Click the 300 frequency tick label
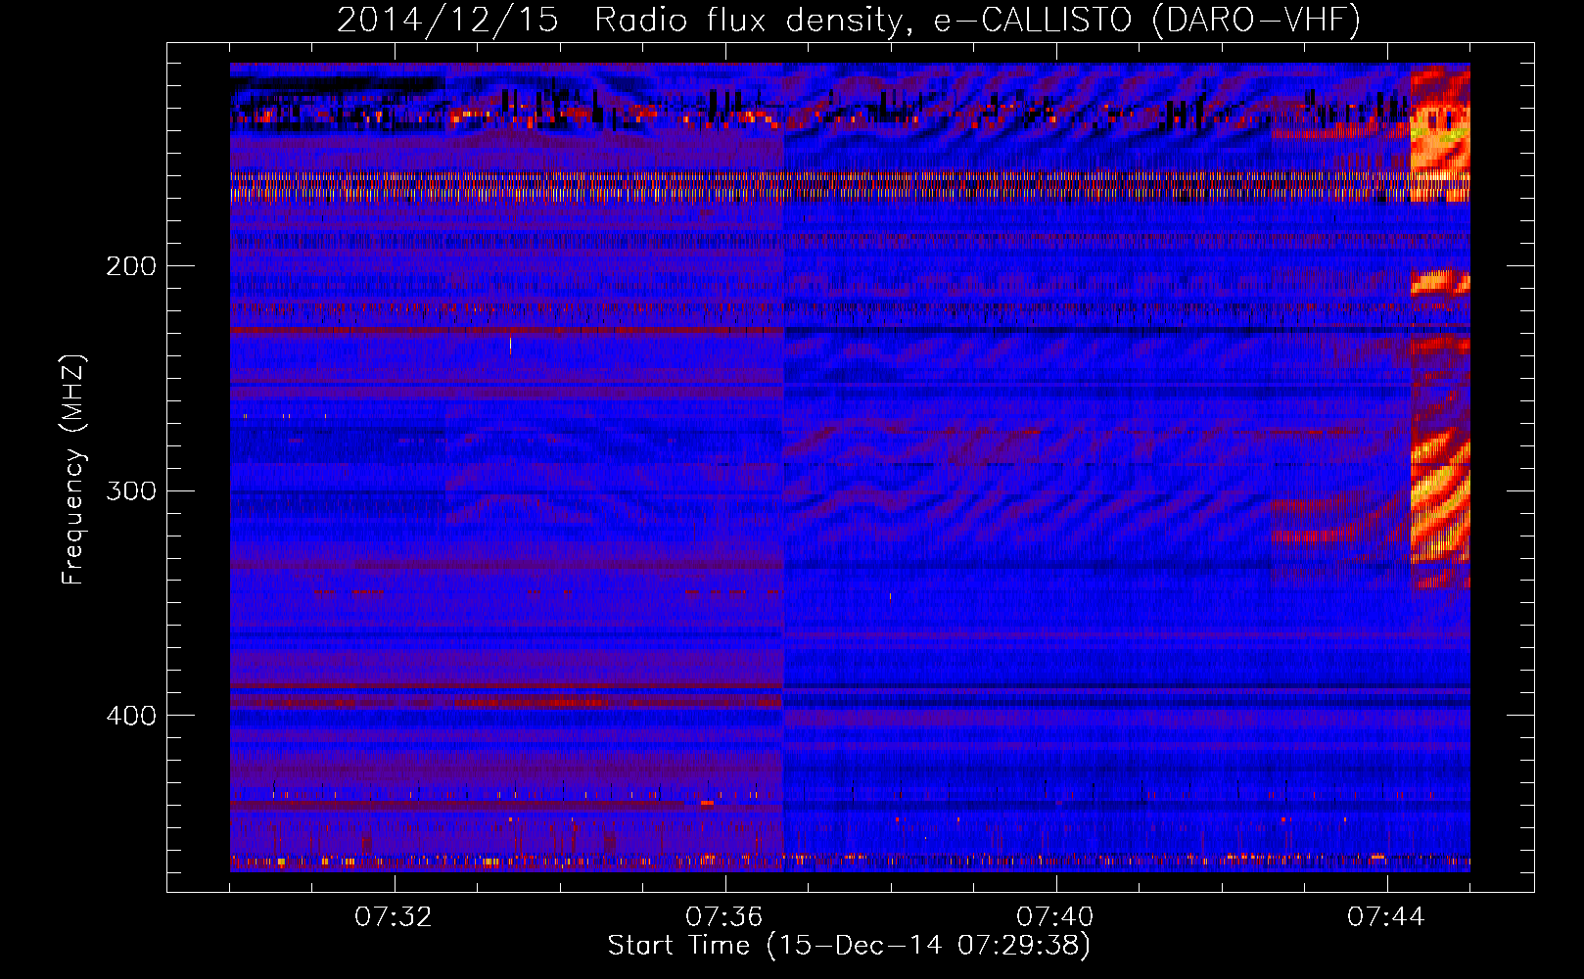Viewport: 1584px width, 979px height. 131,490
